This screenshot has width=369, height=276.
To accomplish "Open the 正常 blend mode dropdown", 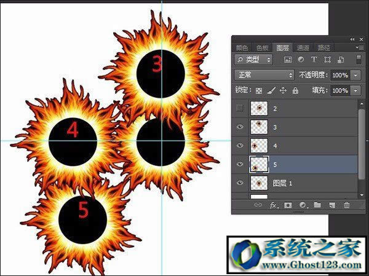I will pos(264,75).
